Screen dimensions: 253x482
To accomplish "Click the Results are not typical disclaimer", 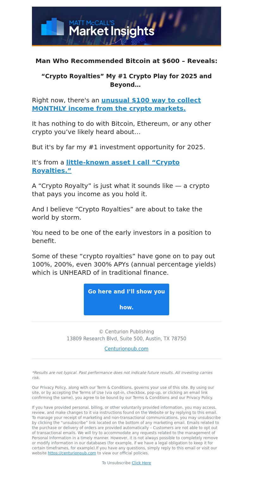I will pyautogui.click(x=122, y=375).
